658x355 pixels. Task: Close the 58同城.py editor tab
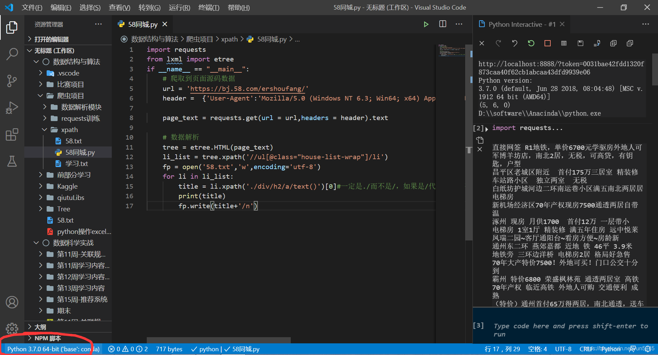[x=165, y=24]
